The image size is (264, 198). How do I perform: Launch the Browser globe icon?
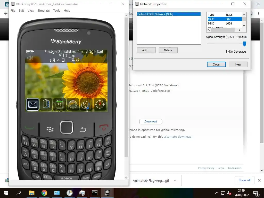(x=73, y=104)
